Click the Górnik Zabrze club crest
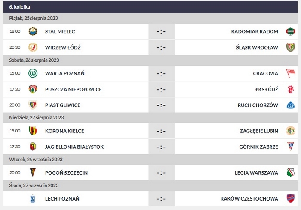The height and width of the screenshot is (210, 301). (291, 147)
